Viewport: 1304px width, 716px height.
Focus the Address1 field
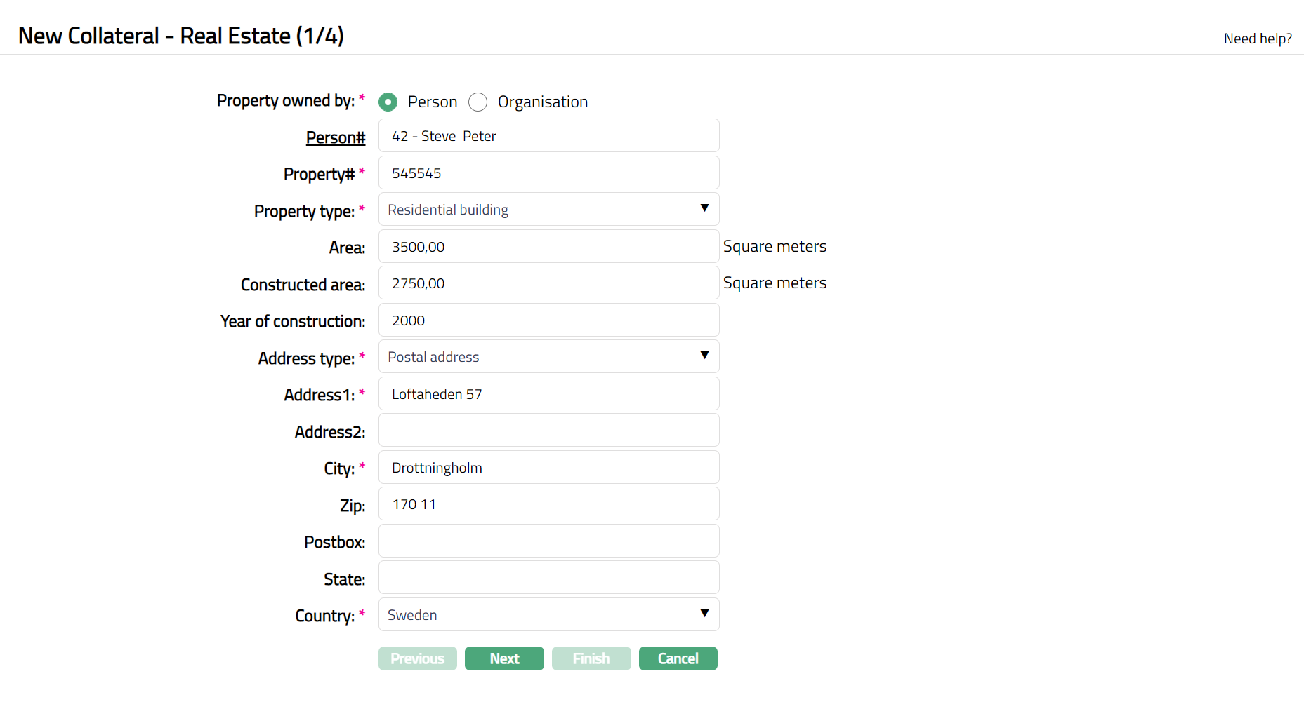click(548, 394)
